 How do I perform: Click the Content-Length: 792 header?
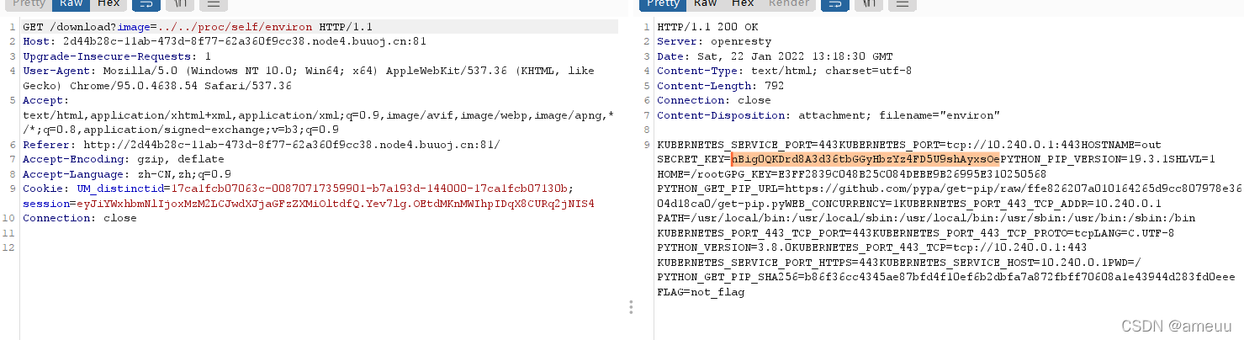tap(720, 86)
